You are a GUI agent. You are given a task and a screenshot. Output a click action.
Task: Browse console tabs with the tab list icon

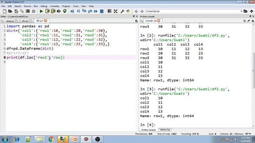coord(141,21)
